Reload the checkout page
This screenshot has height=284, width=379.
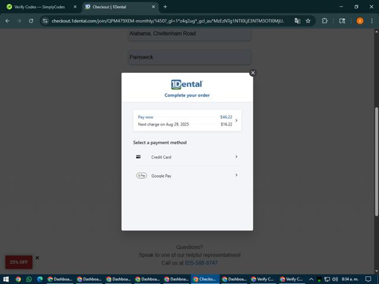31,21
